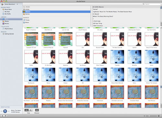162x118 pixels.
Task: Click the play button in Now Playing
Action: point(5,111)
